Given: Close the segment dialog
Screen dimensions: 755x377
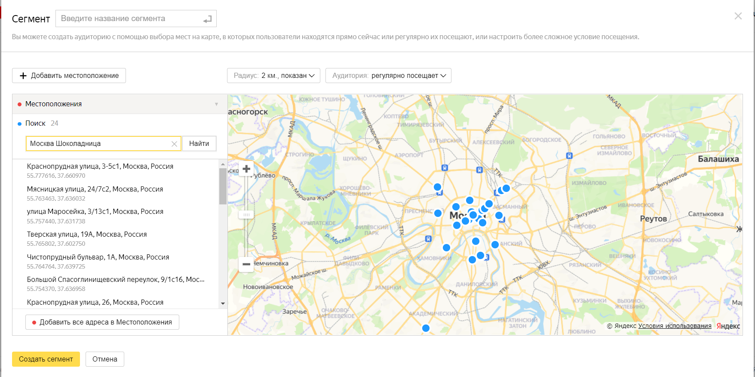Looking at the screenshot, I should 738,16.
